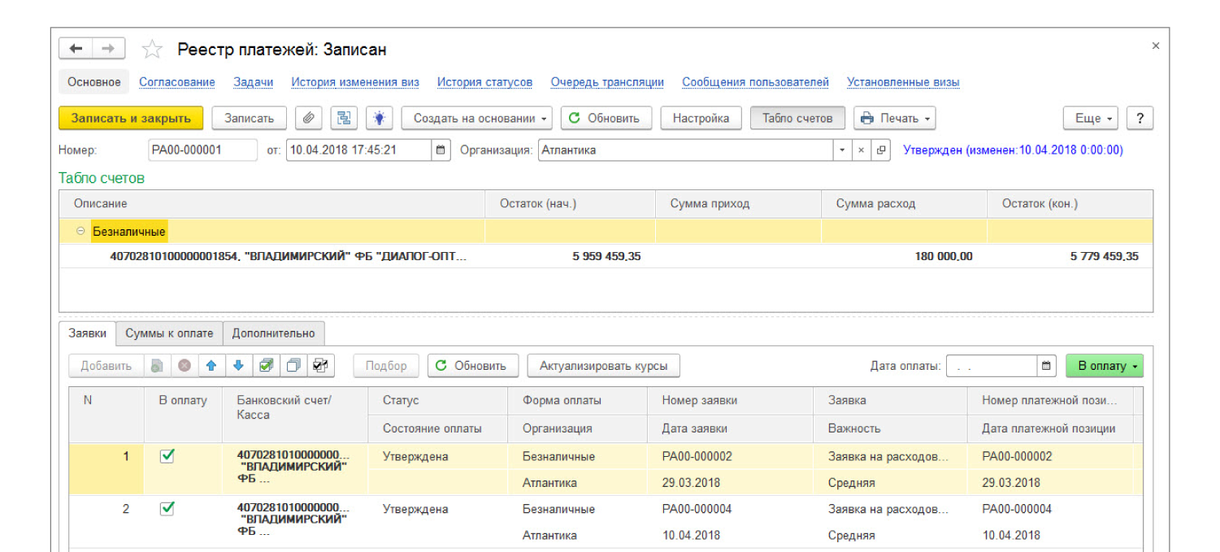
Task: Collapse the Безналичные group
Action: (80, 232)
